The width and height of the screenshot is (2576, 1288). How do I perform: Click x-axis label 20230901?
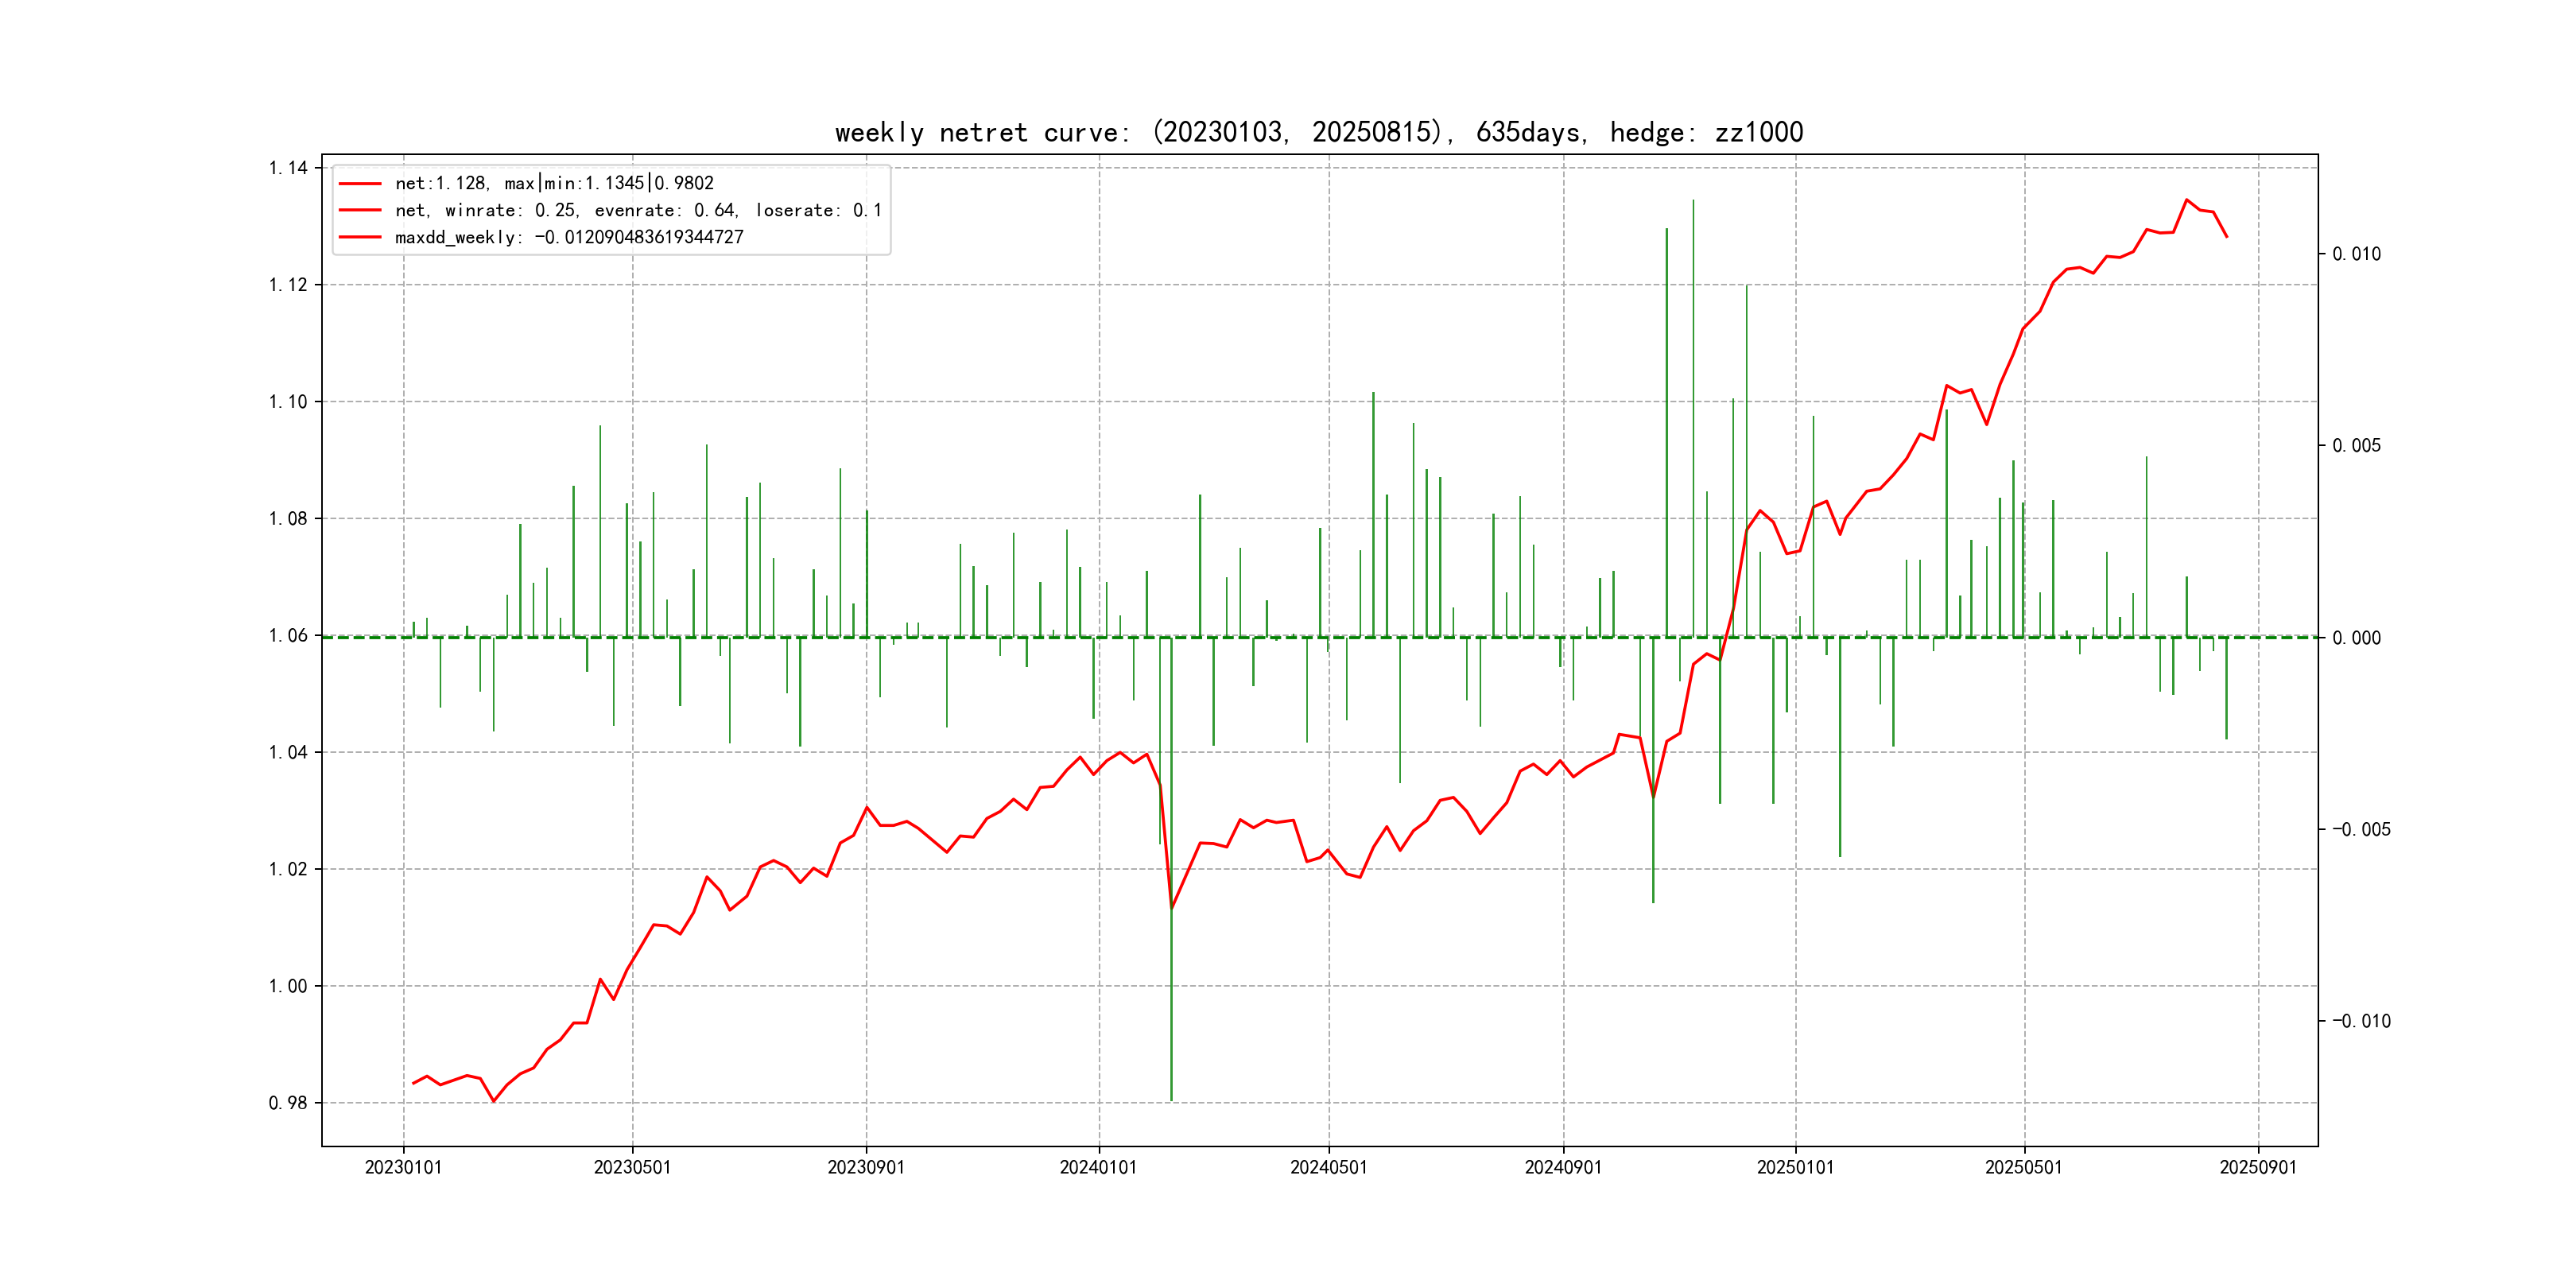pyautogui.click(x=865, y=1167)
